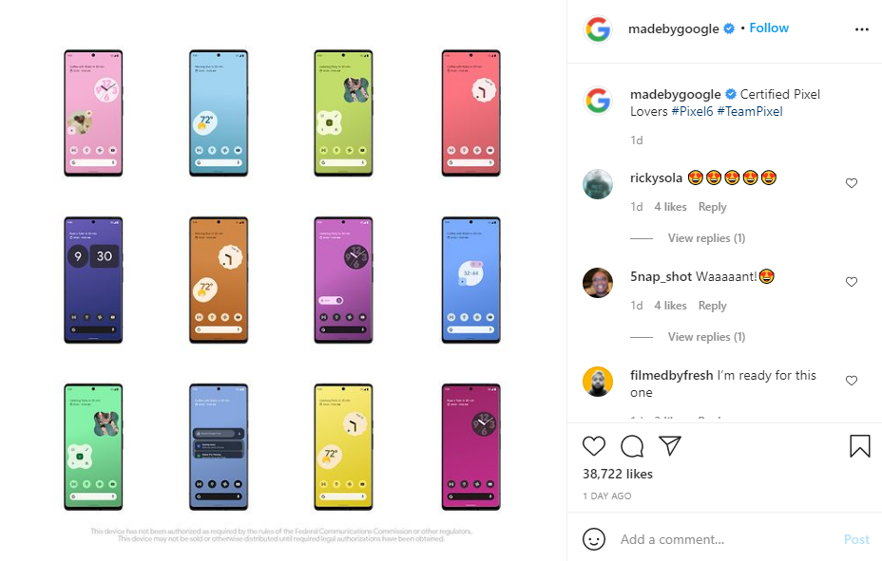View the 38,722 likes list

pos(617,474)
